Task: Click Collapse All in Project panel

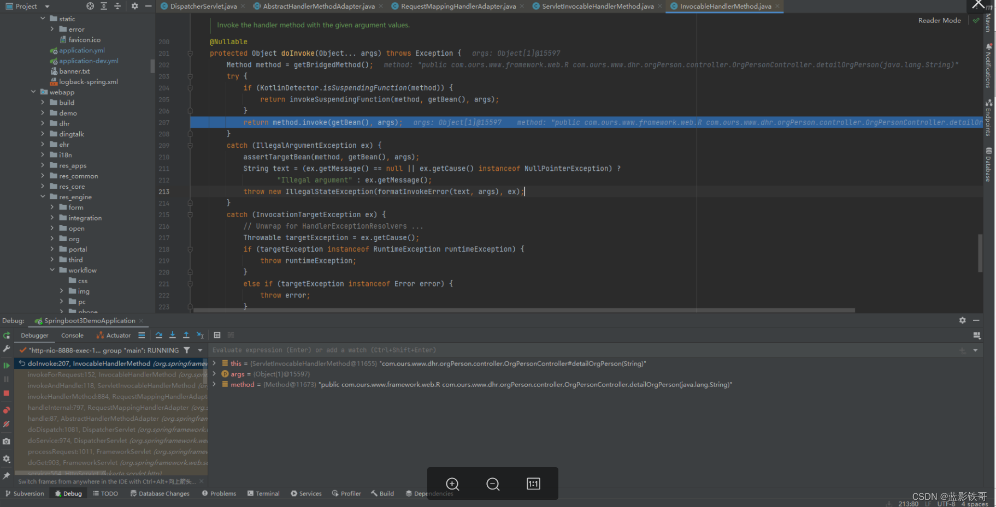Action: click(x=117, y=6)
